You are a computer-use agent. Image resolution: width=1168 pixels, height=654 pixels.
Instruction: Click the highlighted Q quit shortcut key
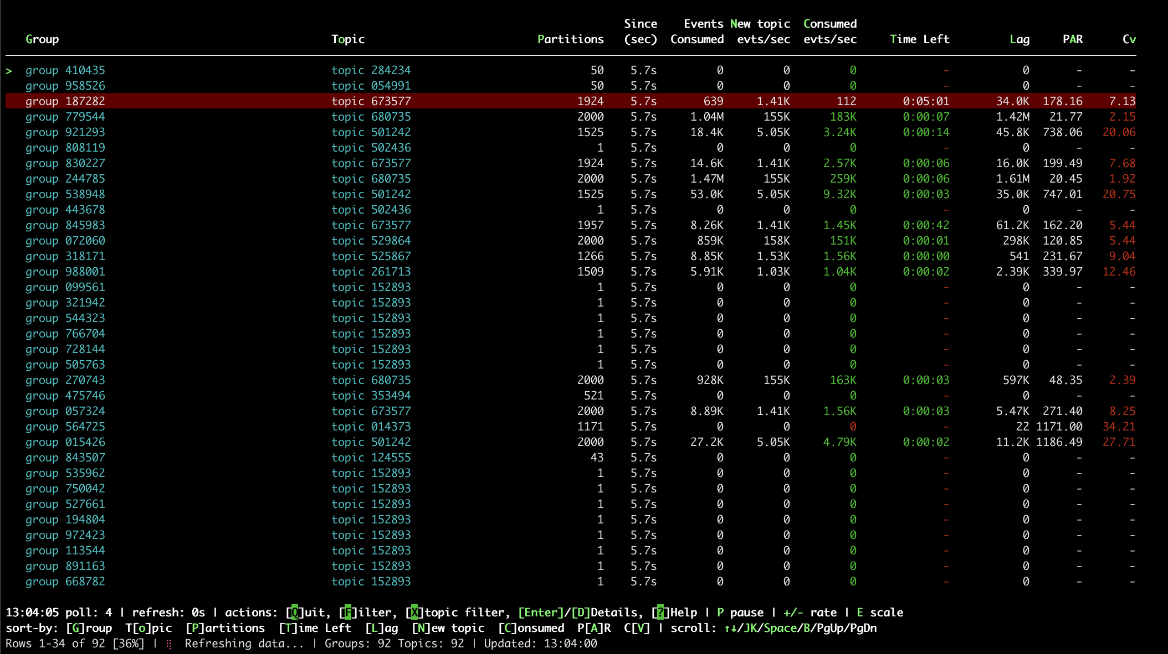click(x=295, y=613)
